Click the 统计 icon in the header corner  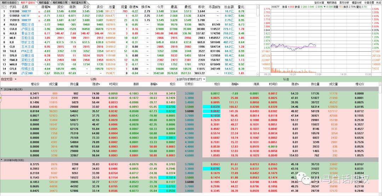[x=3, y=7]
